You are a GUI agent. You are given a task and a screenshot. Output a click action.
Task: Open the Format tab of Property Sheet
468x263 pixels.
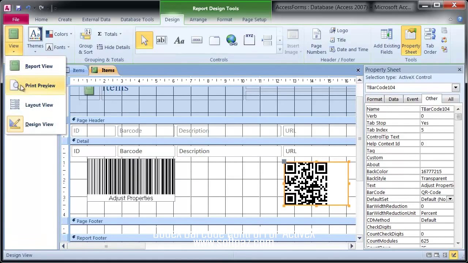(374, 99)
